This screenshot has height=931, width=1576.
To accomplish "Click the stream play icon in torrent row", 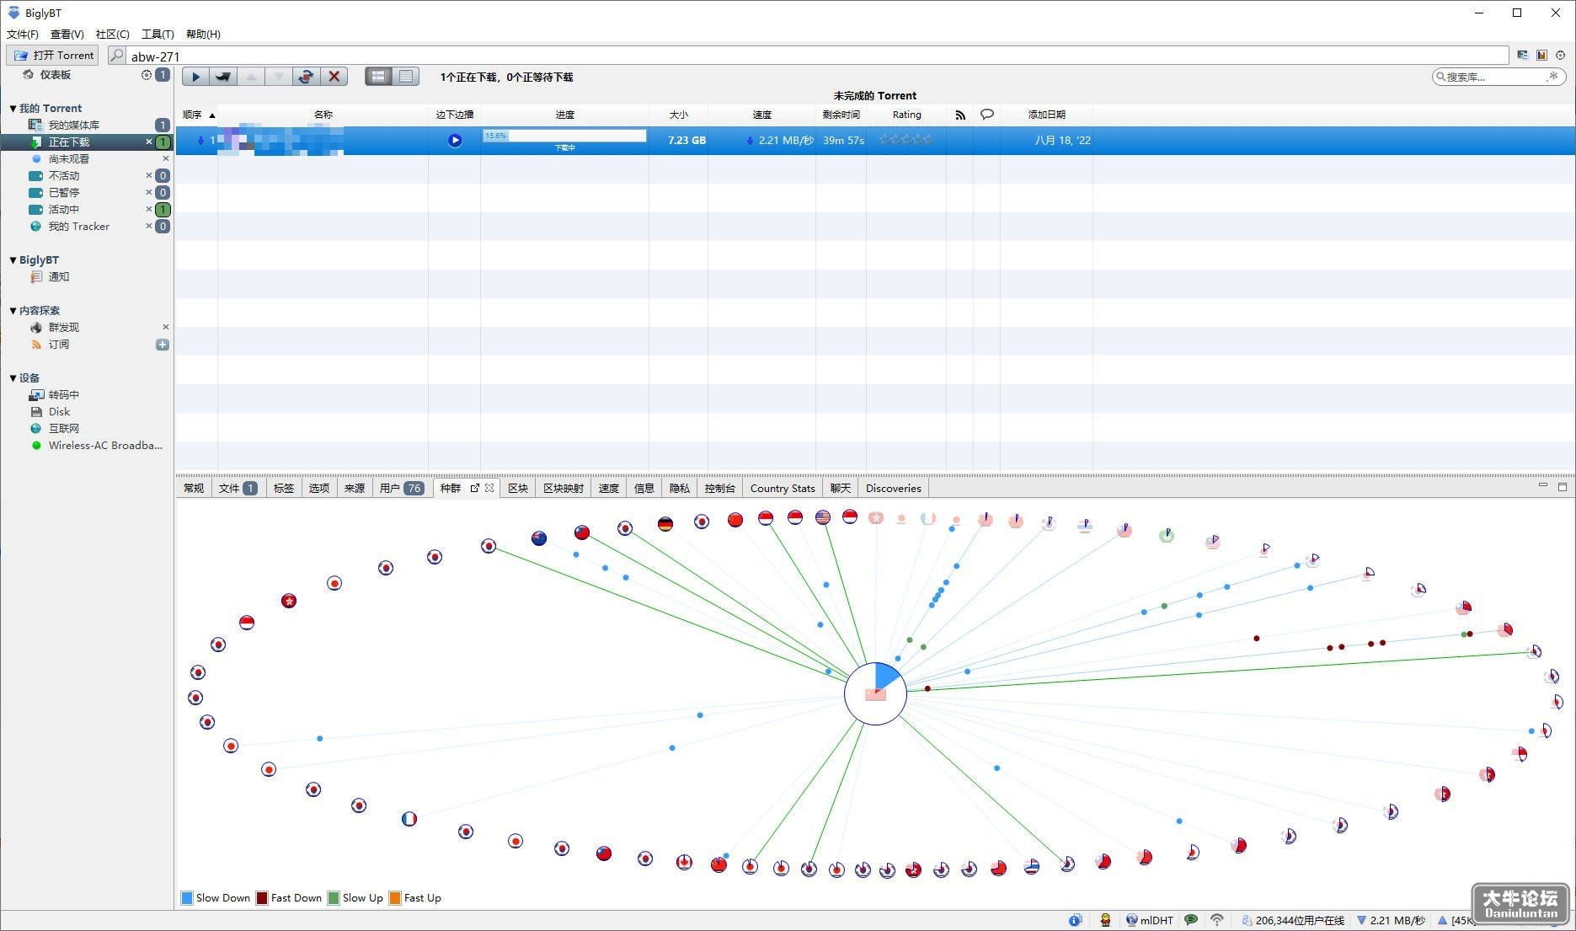I will (x=455, y=141).
